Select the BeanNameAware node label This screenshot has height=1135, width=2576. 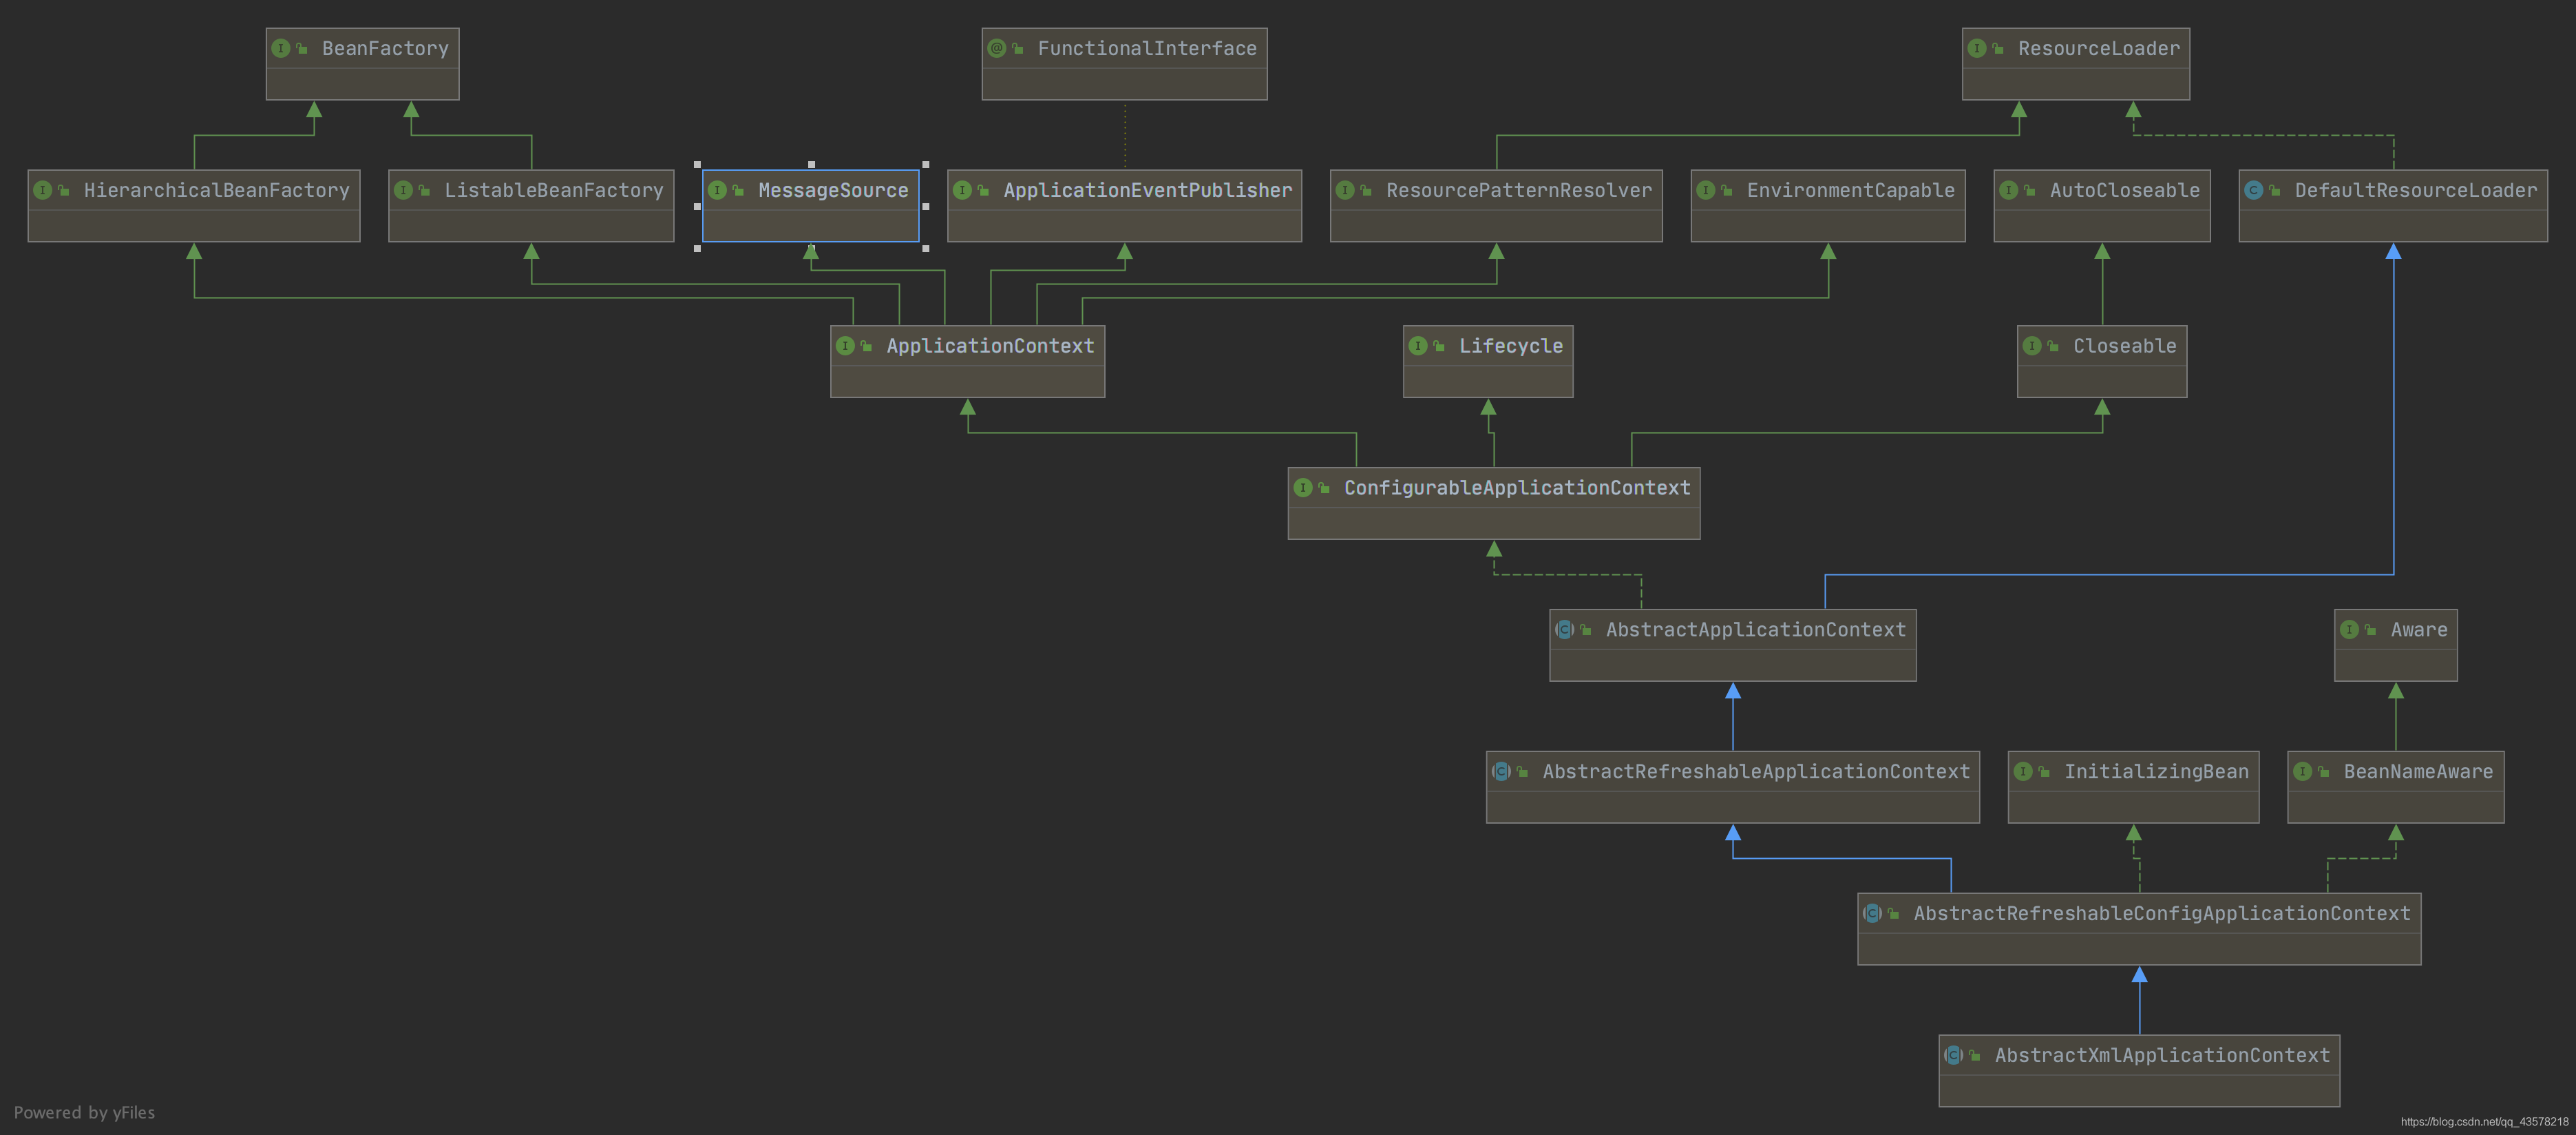tap(2418, 771)
